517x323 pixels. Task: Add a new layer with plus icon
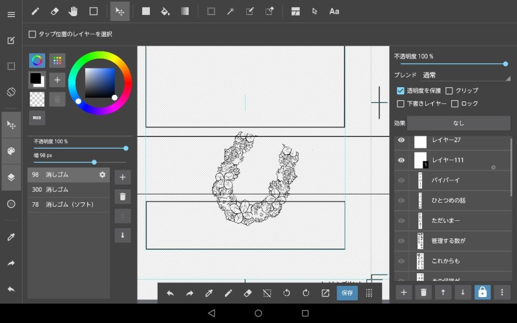[x=404, y=293]
